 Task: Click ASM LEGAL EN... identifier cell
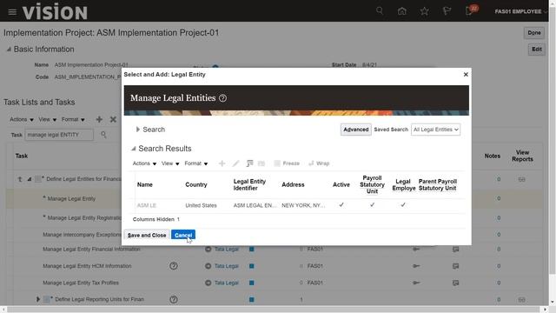tap(255, 205)
